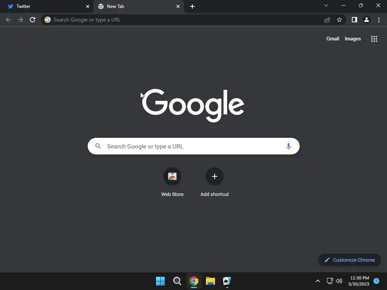Screen dimensions: 387x290
Task: Open the Chrome profile avatar icon
Action: (x=367, y=20)
